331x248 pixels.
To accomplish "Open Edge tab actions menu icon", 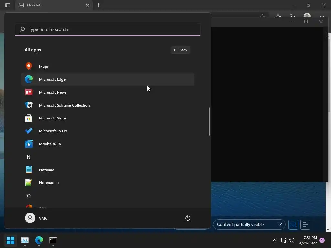I will coord(8,5).
